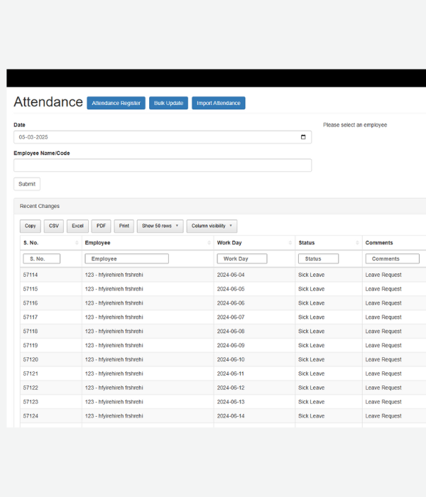Print the recent changes table

(124, 226)
